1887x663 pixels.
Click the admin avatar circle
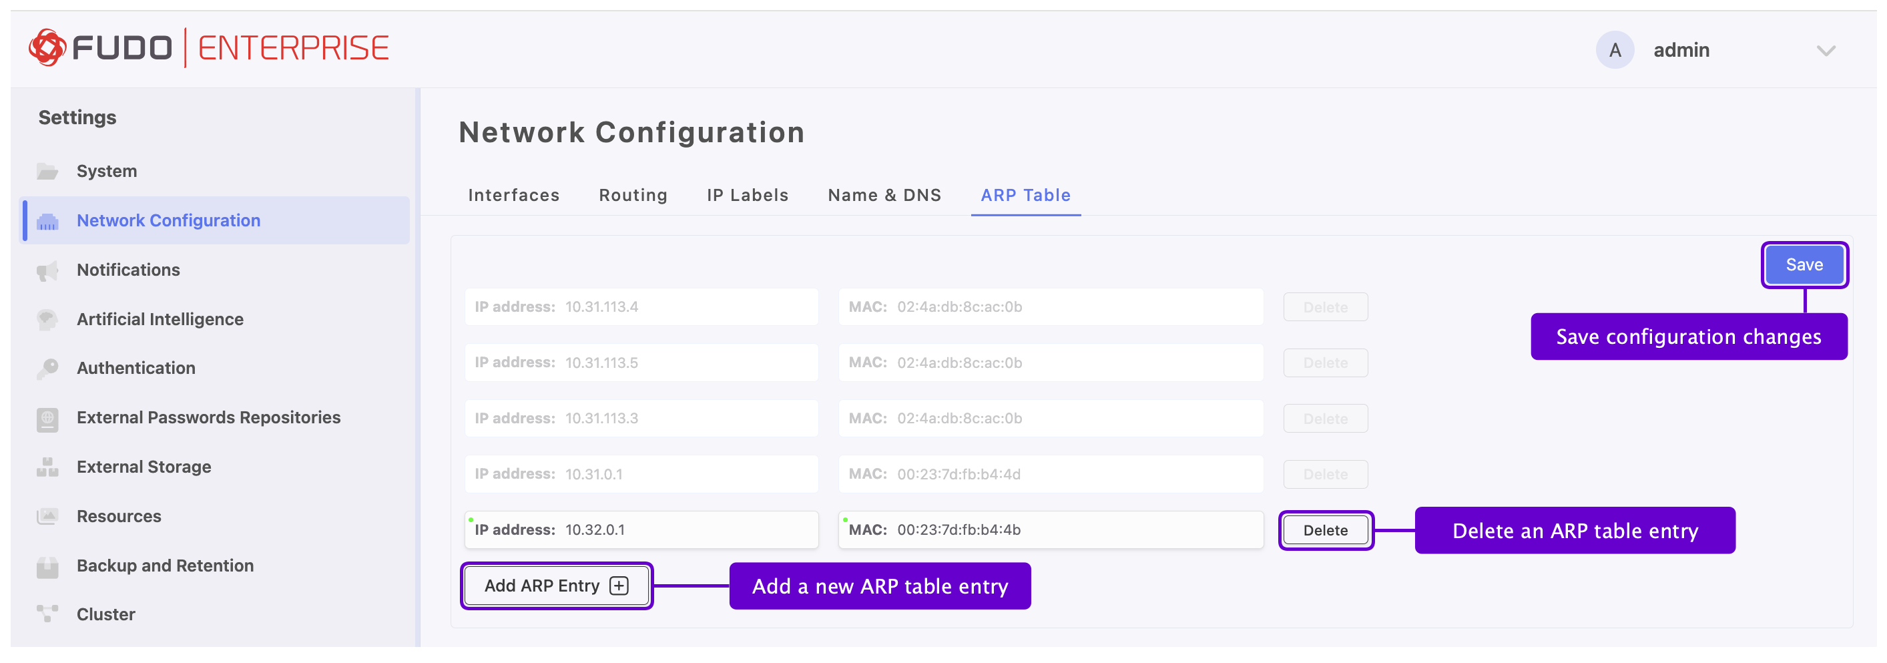click(x=1615, y=50)
